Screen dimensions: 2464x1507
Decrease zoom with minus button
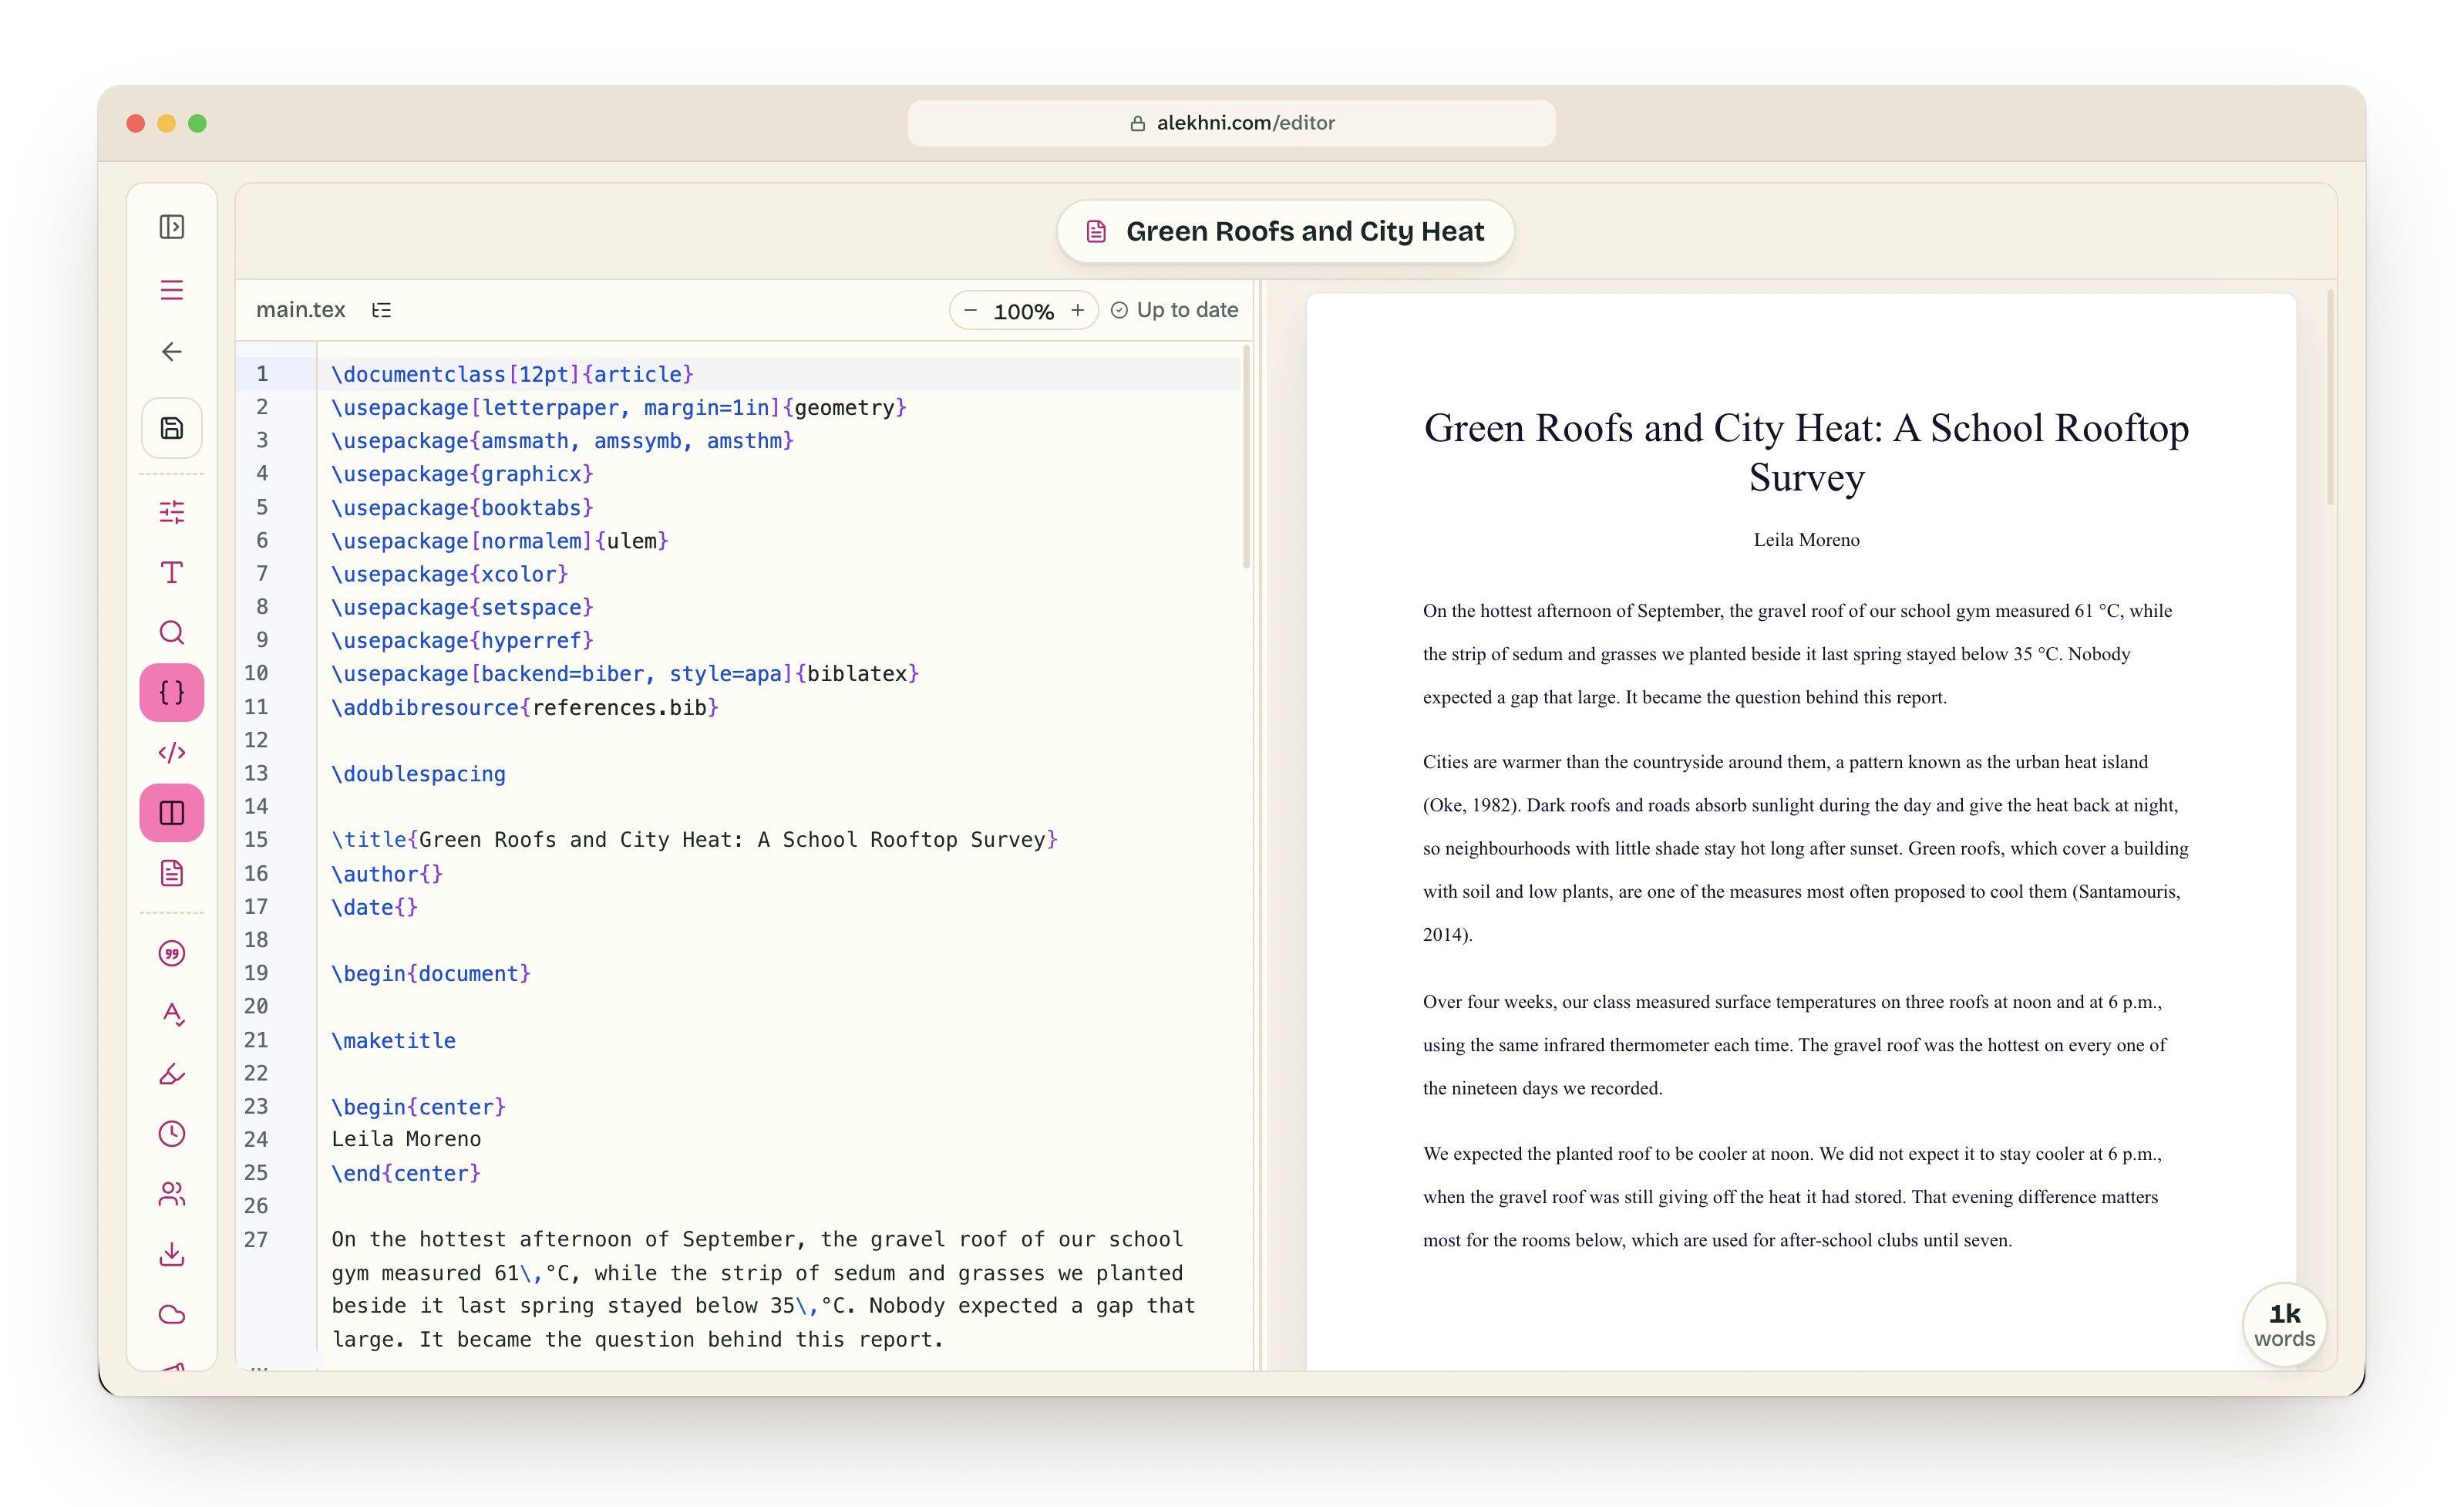tap(970, 310)
